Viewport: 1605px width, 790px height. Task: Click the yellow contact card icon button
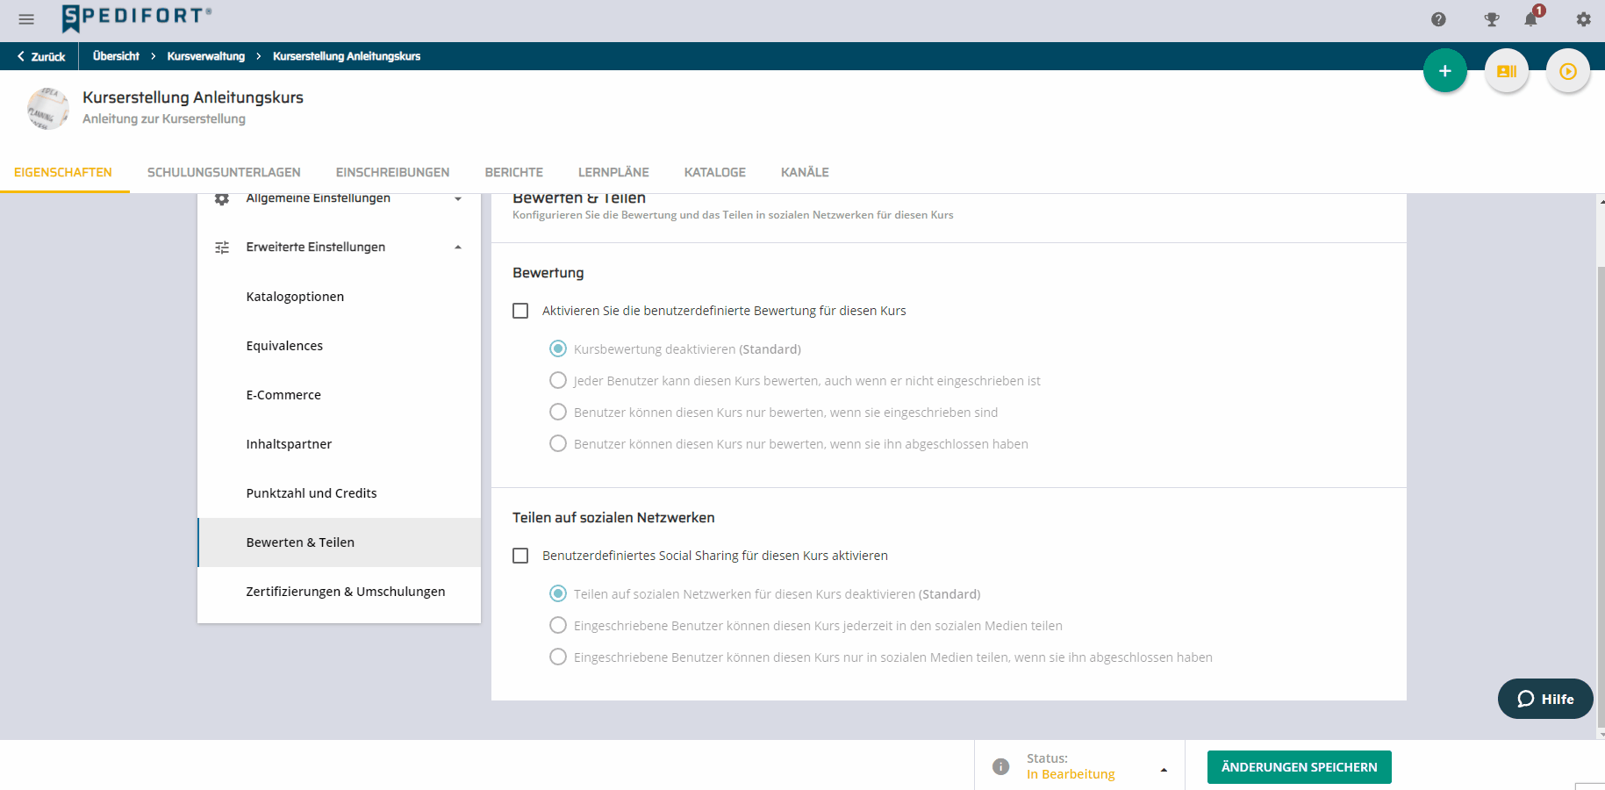coord(1507,71)
